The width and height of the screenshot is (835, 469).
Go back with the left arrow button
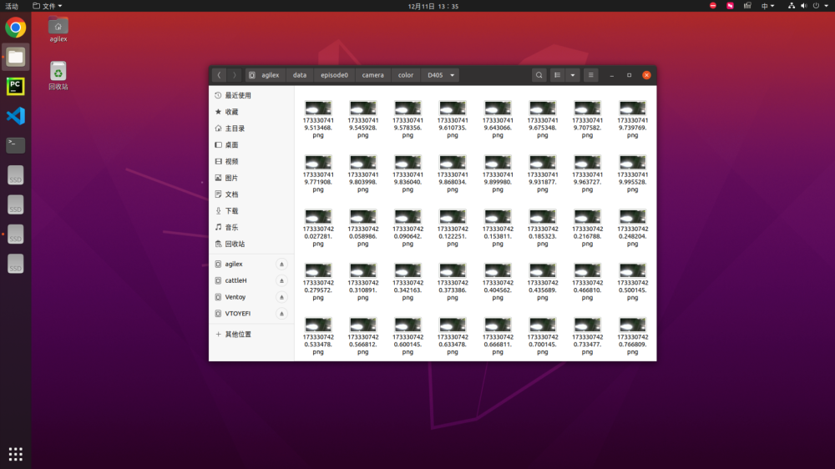click(x=219, y=75)
